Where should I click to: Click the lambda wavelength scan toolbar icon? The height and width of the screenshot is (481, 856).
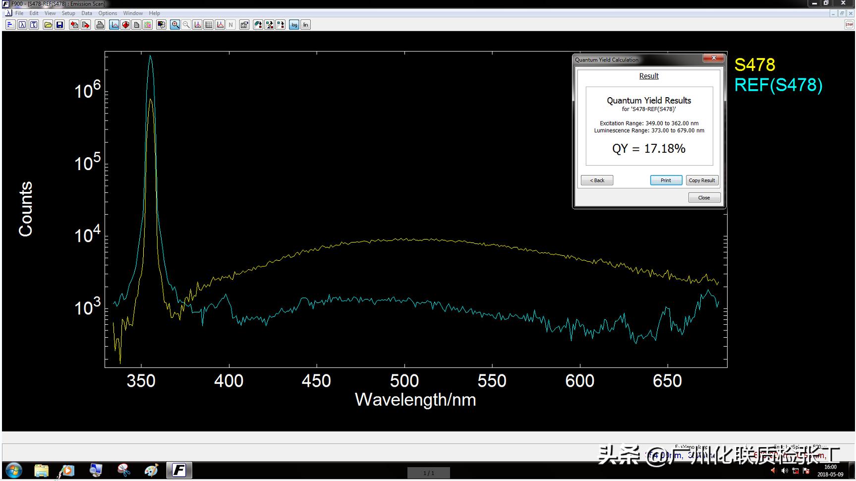coord(22,25)
